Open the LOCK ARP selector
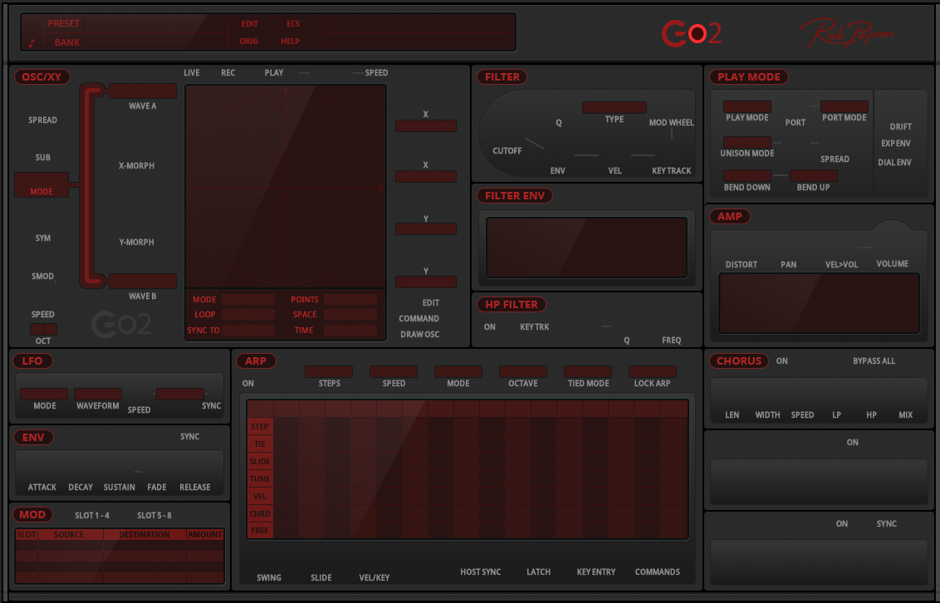Image resolution: width=940 pixels, height=603 pixels. (652, 371)
